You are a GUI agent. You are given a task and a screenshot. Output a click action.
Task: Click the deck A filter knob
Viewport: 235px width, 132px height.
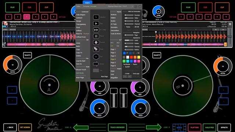12,65
